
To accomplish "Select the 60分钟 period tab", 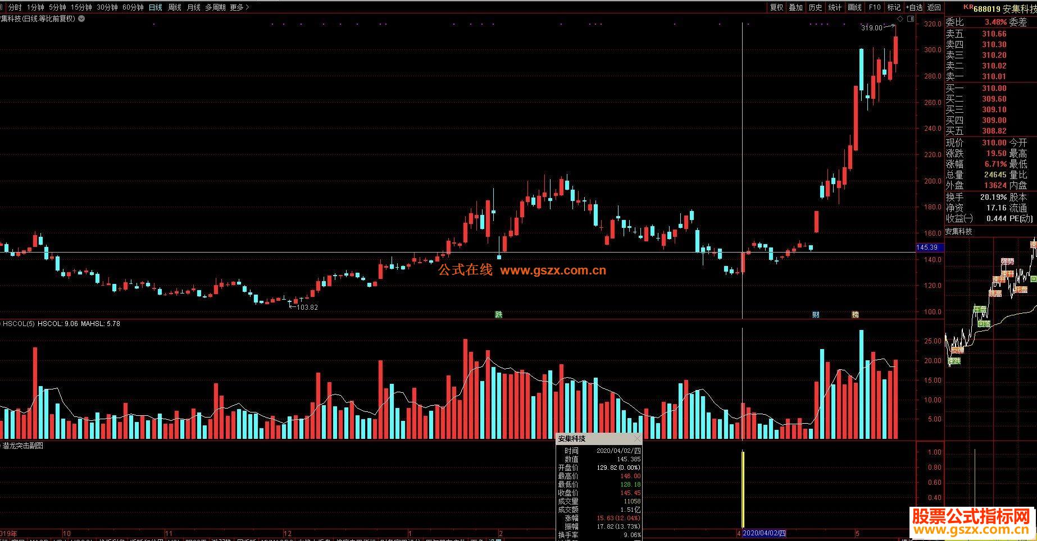I will [x=133, y=7].
